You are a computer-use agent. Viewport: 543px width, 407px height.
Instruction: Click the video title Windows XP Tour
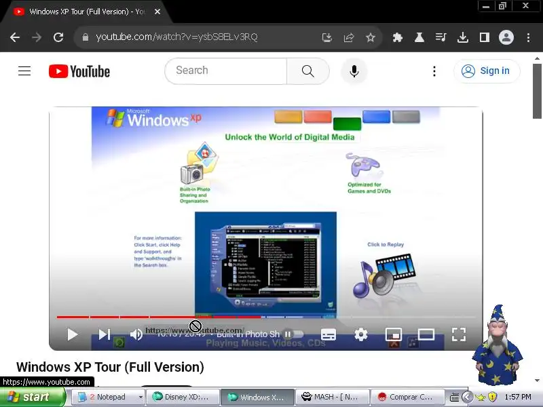tap(110, 367)
